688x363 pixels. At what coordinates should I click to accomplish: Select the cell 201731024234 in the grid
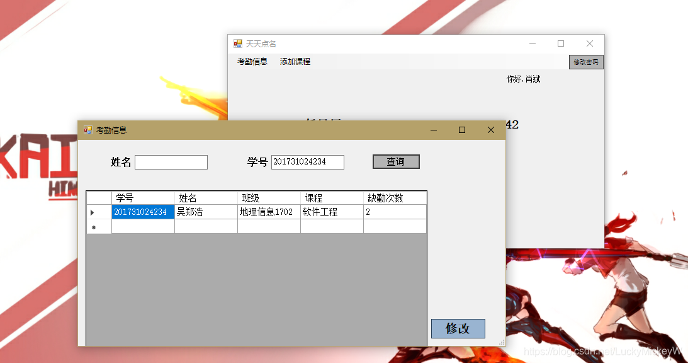pyautogui.click(x=143, y=212)
